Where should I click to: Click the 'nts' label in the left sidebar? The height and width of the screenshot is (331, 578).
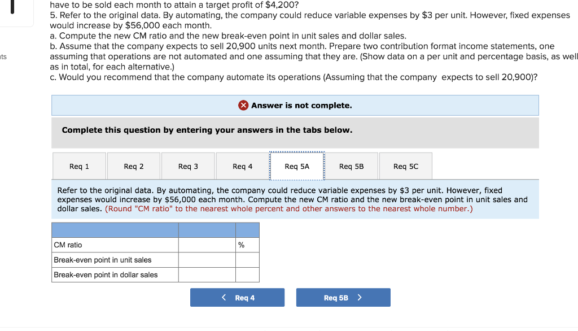pyautogui.click(x=5, y=57)
